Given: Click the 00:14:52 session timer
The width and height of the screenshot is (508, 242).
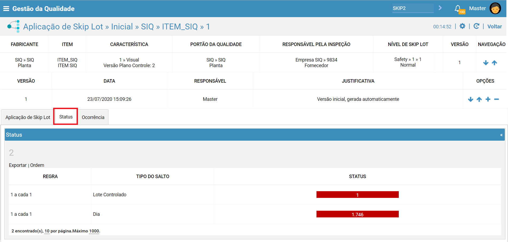Looking at the screenshot, I should click(x=442, y=27).
